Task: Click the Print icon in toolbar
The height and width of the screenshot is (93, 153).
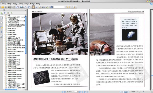Action: [x=14, y=7]
